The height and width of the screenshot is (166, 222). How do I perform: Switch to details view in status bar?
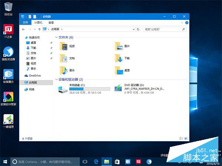pos(181,138)
